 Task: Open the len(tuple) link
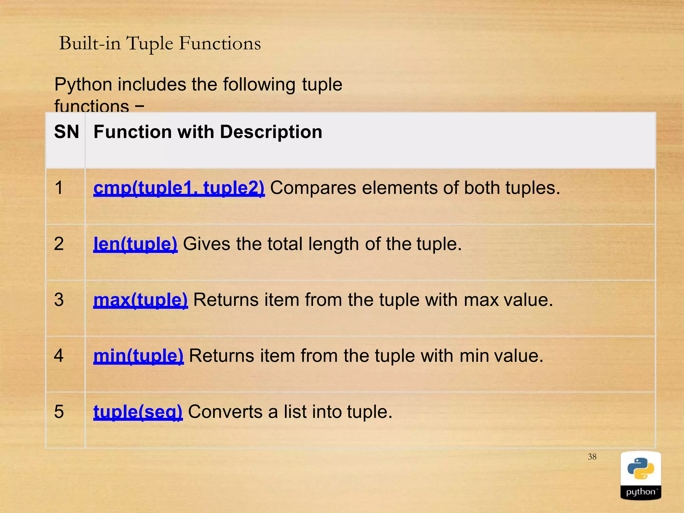135,244
